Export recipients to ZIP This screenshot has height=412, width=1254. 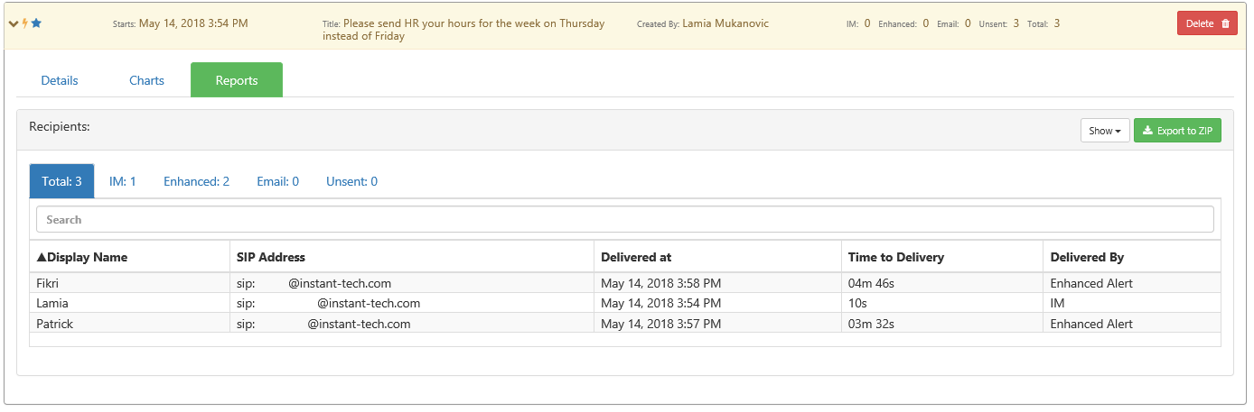(x=1177, y=131)
